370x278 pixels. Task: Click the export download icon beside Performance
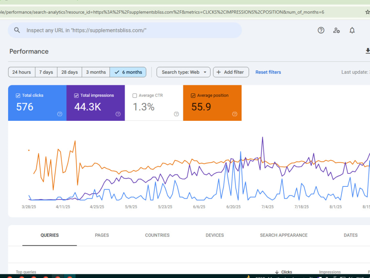pos(368,51)
